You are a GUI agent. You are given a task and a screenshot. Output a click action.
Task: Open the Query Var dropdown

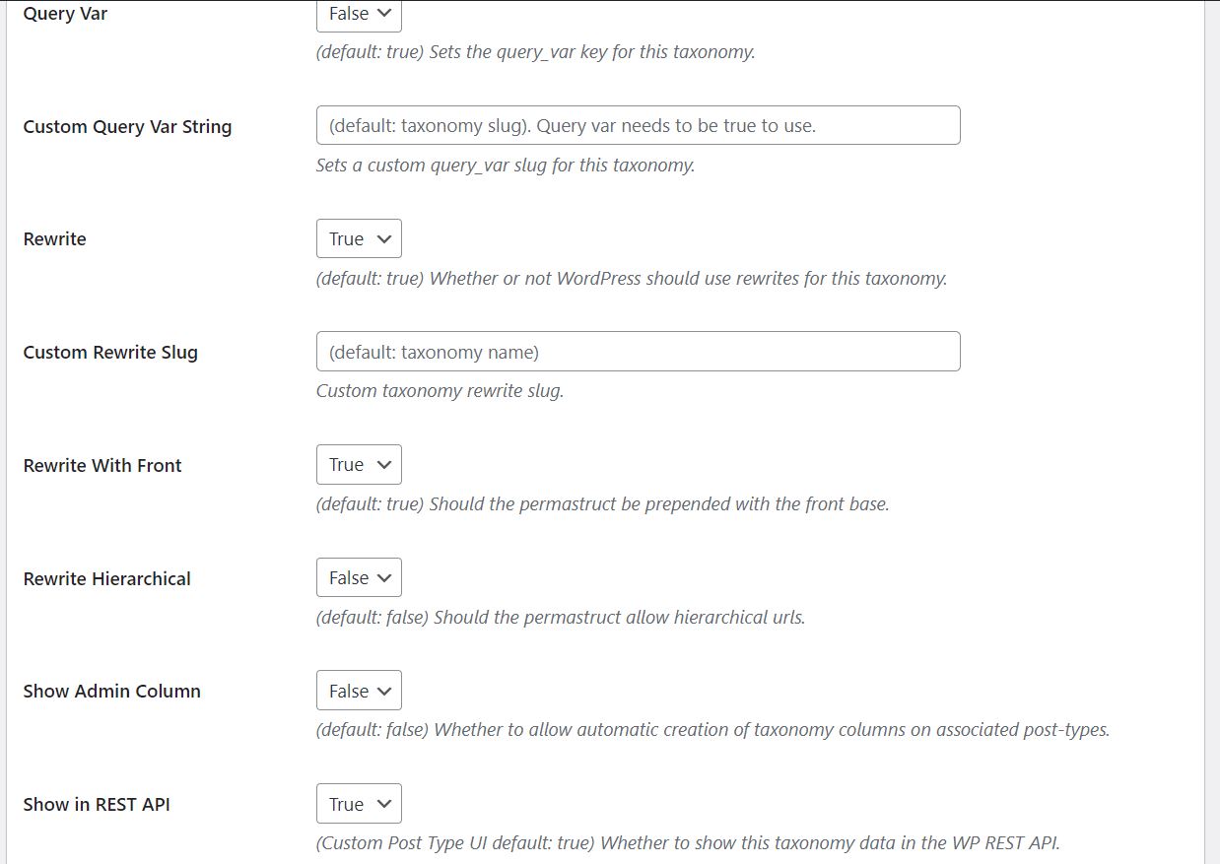[x=359, y=15]
